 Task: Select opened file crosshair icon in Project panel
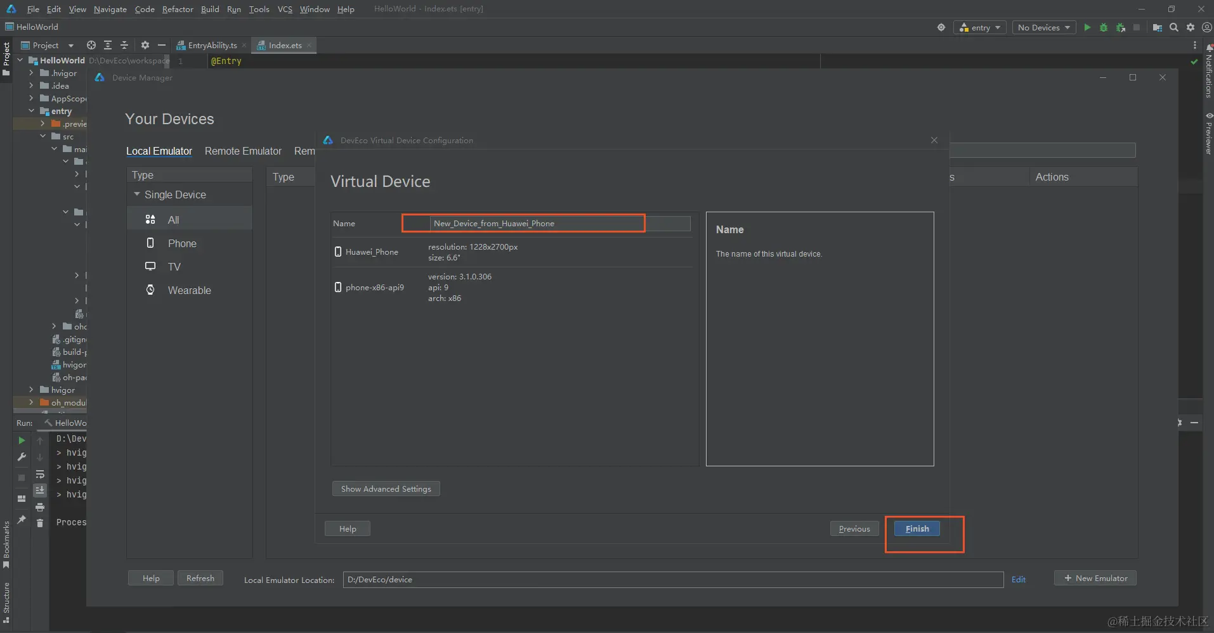pos(91,45)
